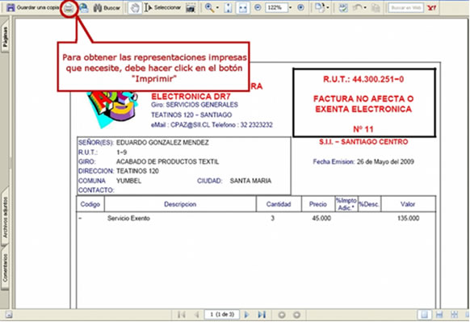Click the 'Valor' column header
This screenshot has width=470, height=322.
click(x=408, y=204)
